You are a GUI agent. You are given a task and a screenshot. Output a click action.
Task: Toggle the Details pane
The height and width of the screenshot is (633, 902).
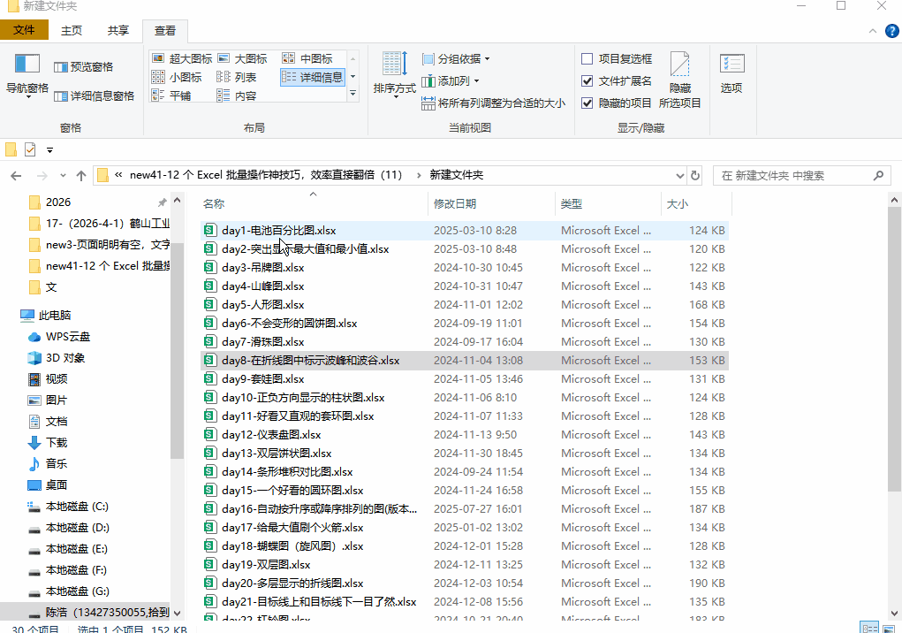94,96
